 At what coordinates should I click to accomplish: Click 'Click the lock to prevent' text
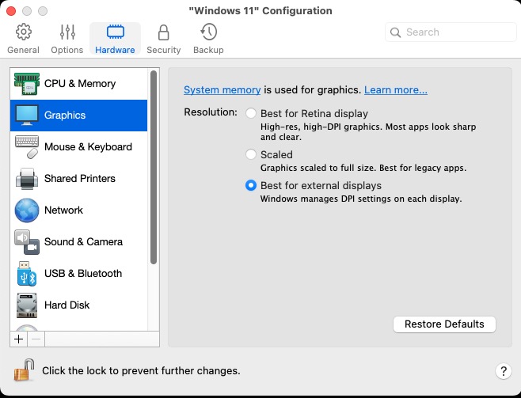141,371
